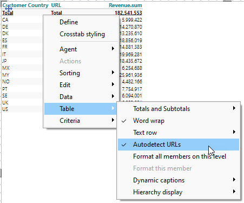
Task: Expand the Data submenu
Action: (81, 97)
